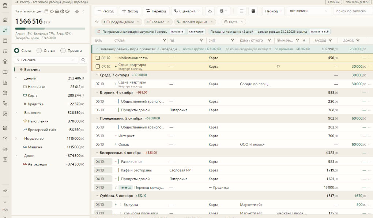Open the hourglass icon in the left sidebar
The height and width of the screenshot is (218, 373).
pos(5,159)
